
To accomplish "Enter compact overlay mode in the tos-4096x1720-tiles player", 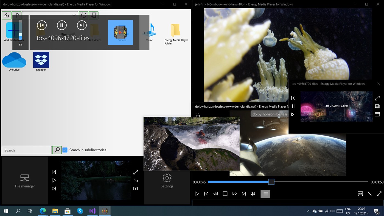I will click(x=377, y=106).
